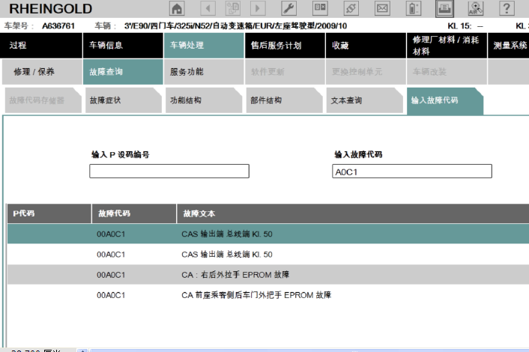Select highlighted row CAS 输出端 总线端 Kl. 50
Viewport: 529px width, 352px height.
pyautogui.click(x=268, y=234)
